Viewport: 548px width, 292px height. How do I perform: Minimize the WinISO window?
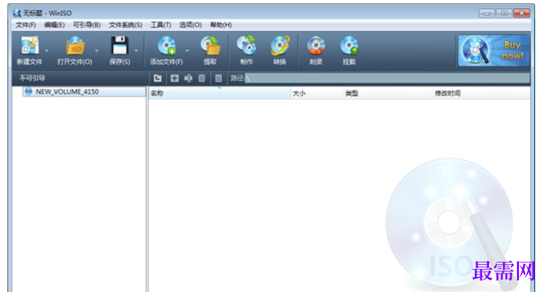click(x=486, y=14)
